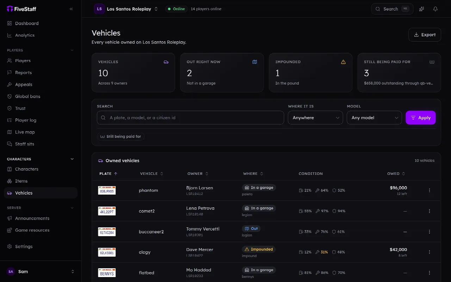Open the Any model dropdown

pos(374,118)
